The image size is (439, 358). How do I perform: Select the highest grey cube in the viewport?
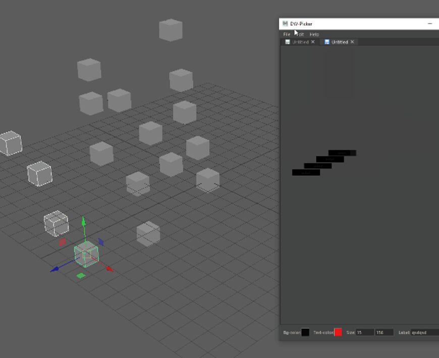pos(171,30)
